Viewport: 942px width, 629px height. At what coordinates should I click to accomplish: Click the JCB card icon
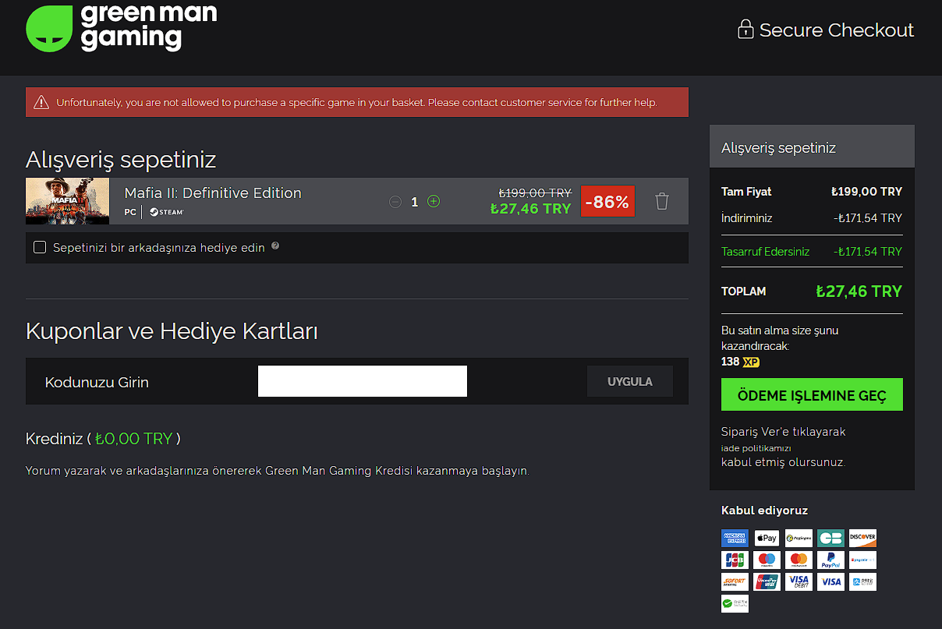point(735,560)
